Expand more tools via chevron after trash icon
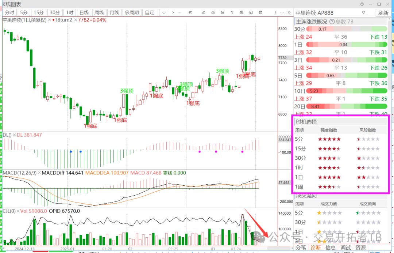Screen dimensions: 394x253 [275, 12]
